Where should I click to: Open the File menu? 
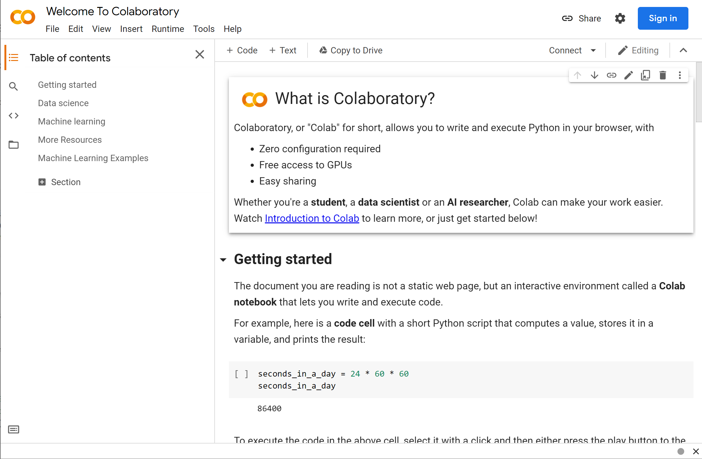click(52, 29)
